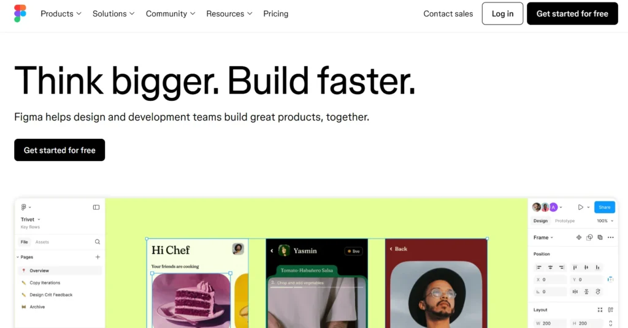Toggle the sidebar collapse panel icon
The height and width of the screenshot is (328, 628).
(x=96, y=207)
